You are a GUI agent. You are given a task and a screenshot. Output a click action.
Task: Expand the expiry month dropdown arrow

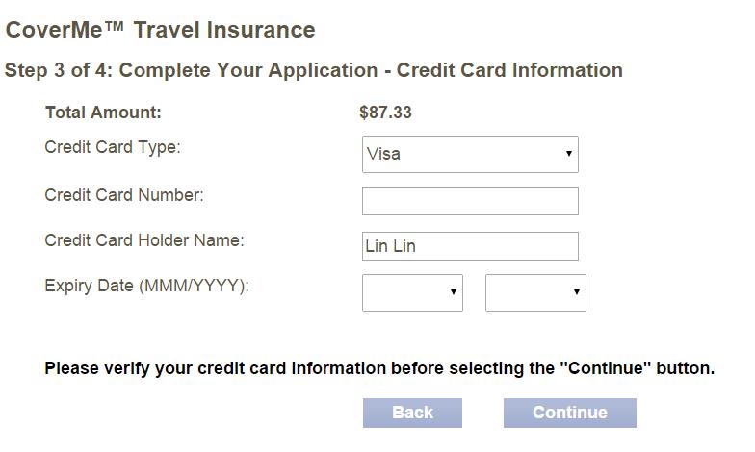(453, 292)
